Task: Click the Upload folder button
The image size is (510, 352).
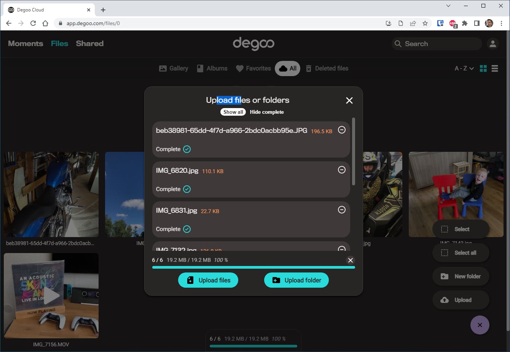Action: [296, 280]
